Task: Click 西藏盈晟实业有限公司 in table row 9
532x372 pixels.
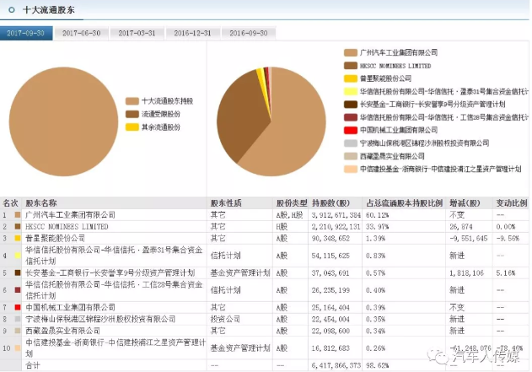Action: pyautogui.click(x=62, y=331)
